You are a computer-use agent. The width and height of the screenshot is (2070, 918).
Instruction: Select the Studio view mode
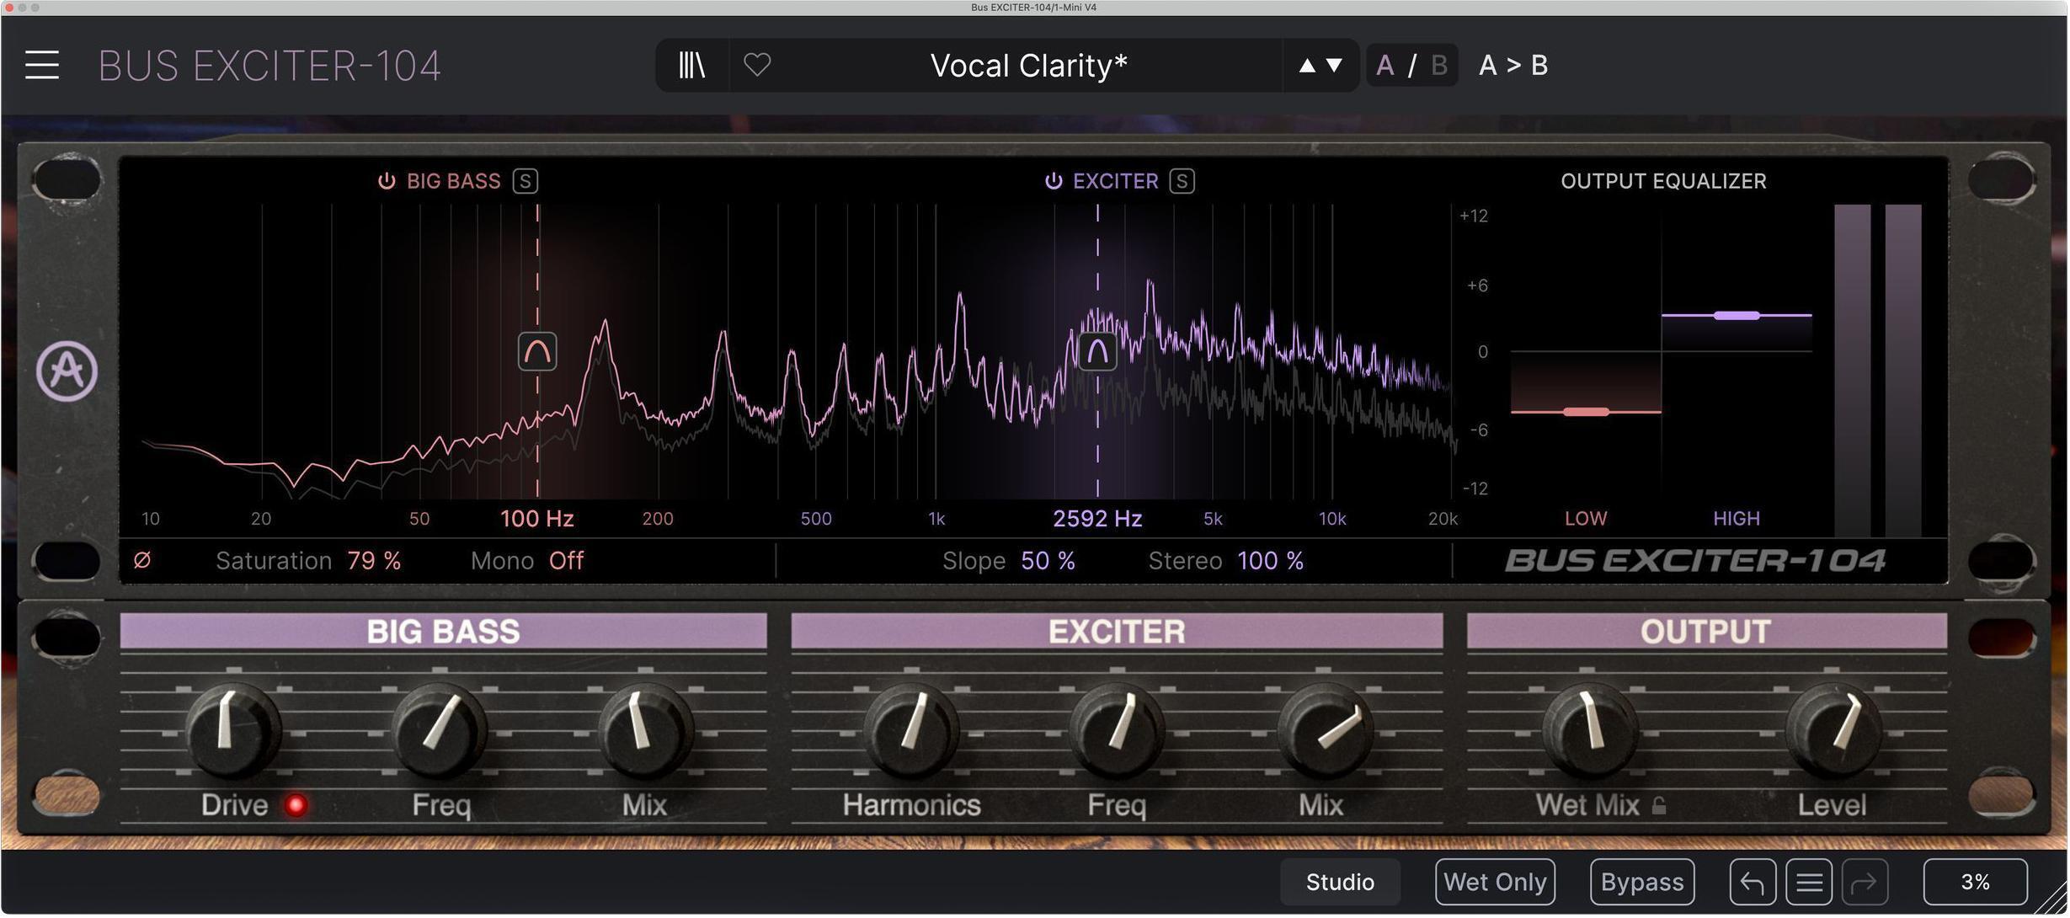[1338, 881]
